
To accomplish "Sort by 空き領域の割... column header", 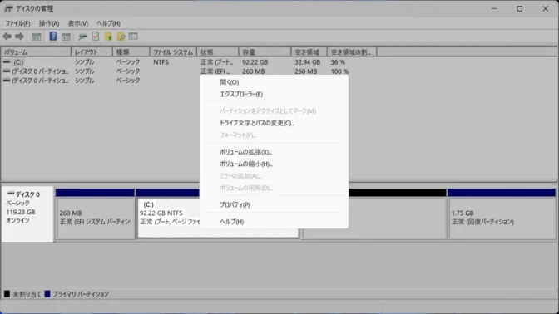I will click(352, 52).
